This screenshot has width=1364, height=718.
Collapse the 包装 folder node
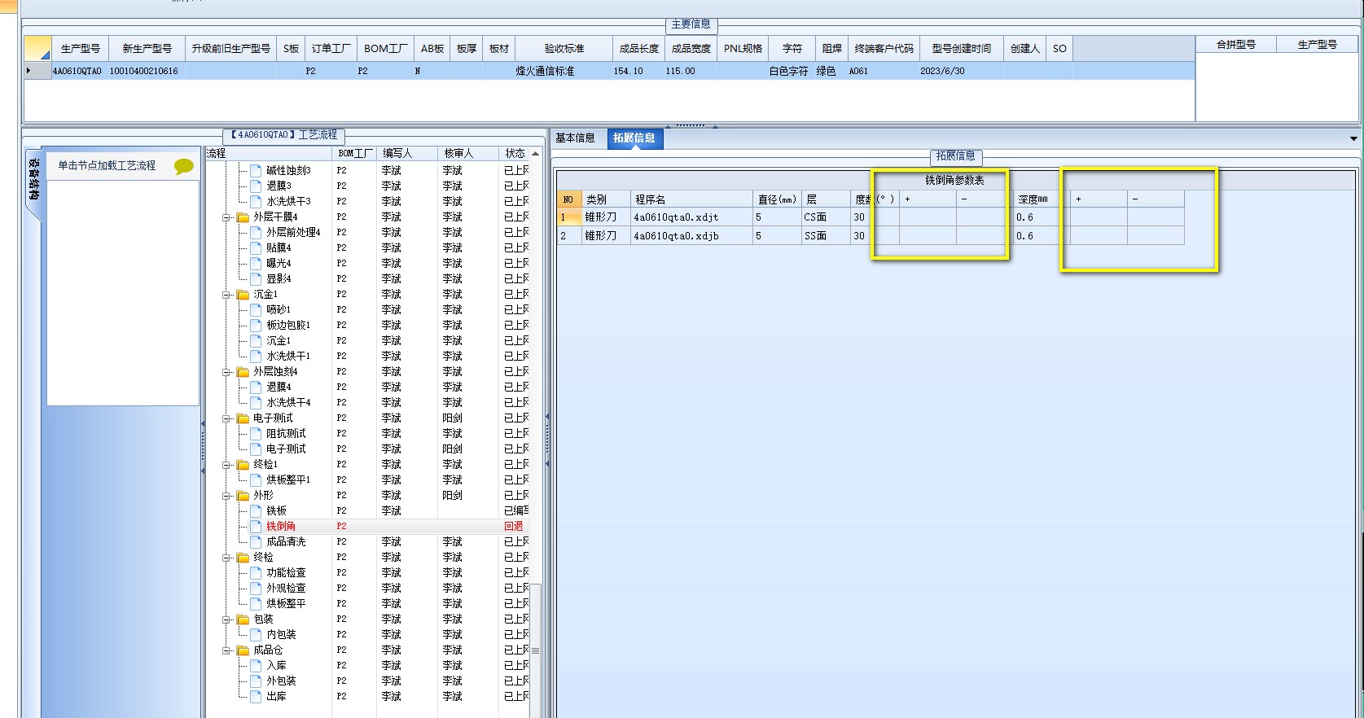coord(226,619)
